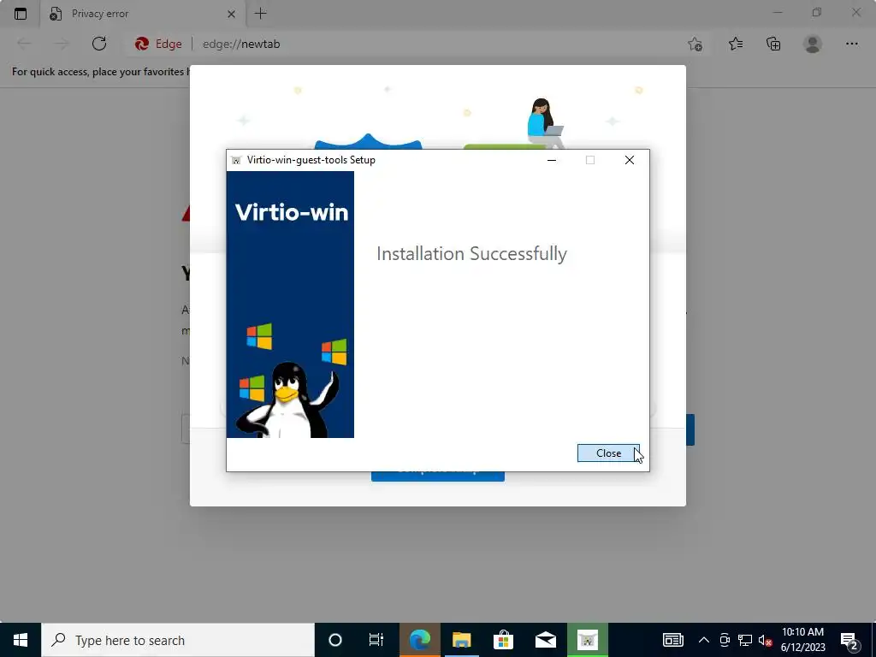Viewport: 876px width, 657px height.
Task: Open the Collections icon in Edge
Action: tap(773, 44)
